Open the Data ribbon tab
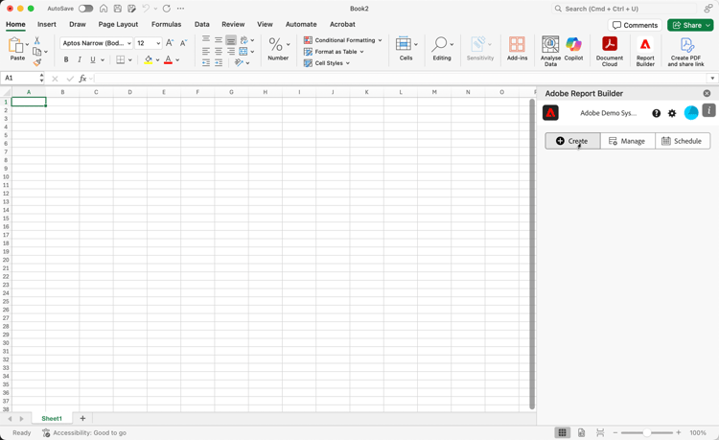This screenshot has height=440, width=719. click(x=201, y=24)
